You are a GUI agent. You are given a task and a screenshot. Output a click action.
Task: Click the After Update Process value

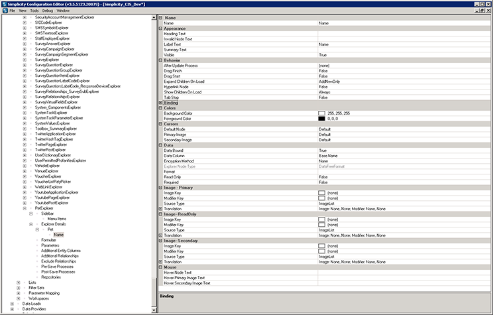pos(404,66)
